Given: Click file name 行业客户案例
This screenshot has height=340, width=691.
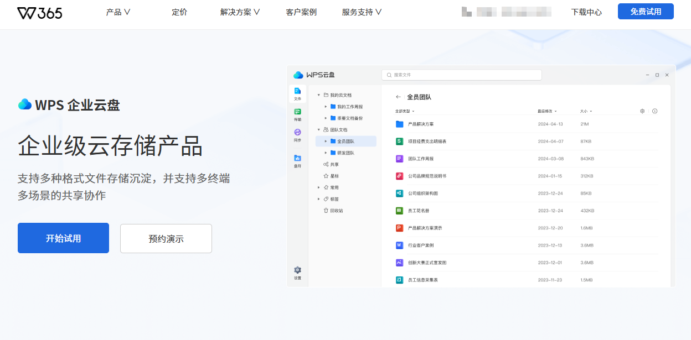Looking at the screenshot, I should 421,245.
